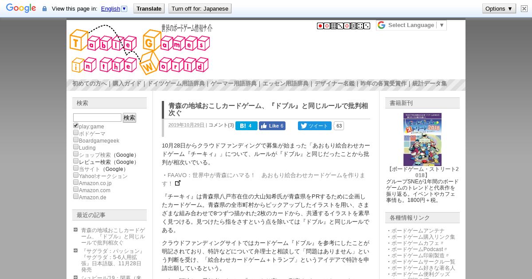
Task: Click the Translate button
Action: click(x=149, y=8)
